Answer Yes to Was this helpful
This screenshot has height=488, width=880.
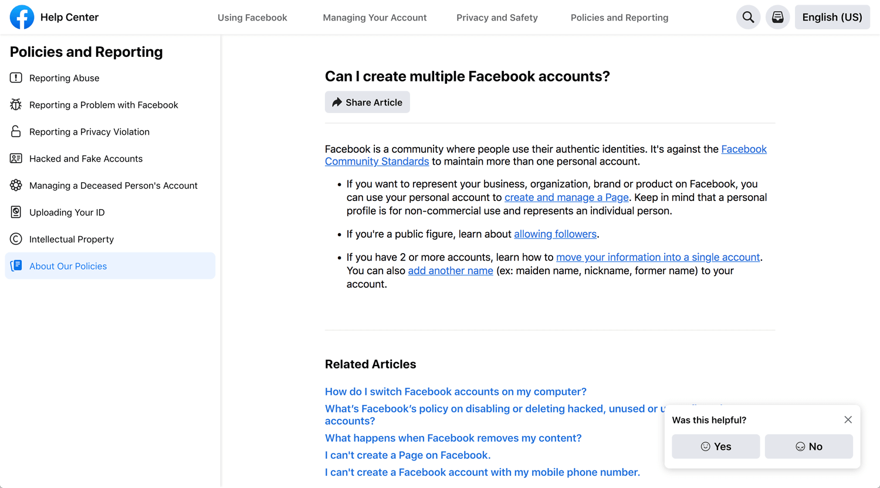(716, 446)
